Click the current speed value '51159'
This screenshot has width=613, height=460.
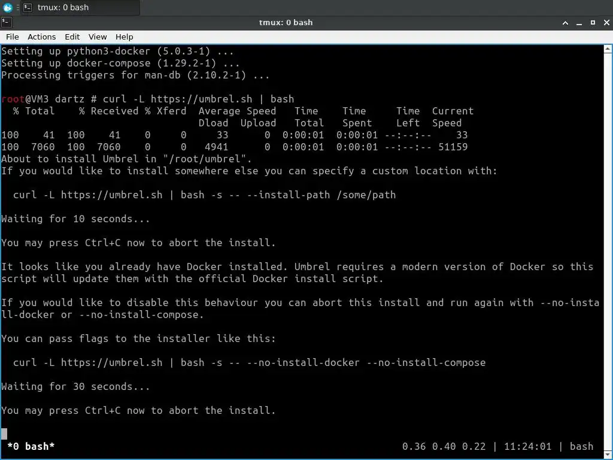tap(453, 147)
